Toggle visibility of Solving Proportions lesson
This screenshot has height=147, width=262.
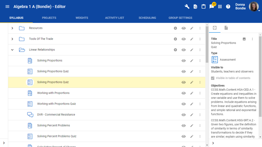(183, 61)
